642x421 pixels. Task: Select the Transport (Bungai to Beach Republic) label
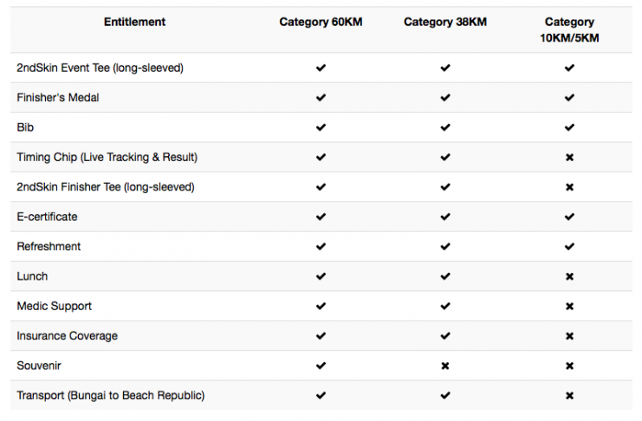pyautogui.click(x=111, y=396)
